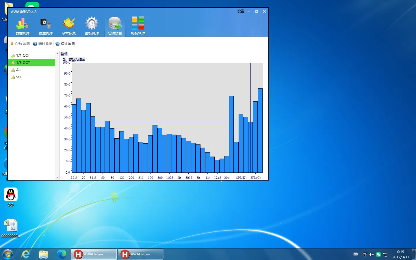Click the 1k25 x-axis label

[x=170, y=178]
